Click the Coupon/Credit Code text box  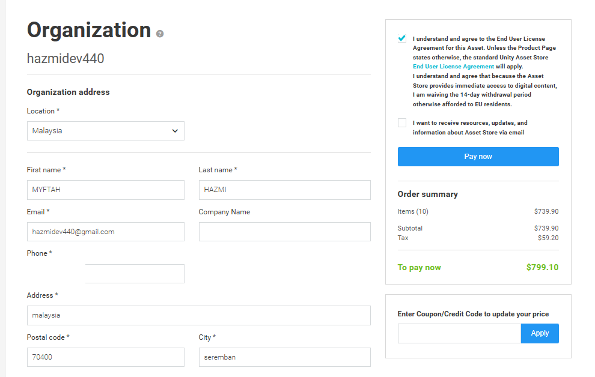[x=459, y=333]
